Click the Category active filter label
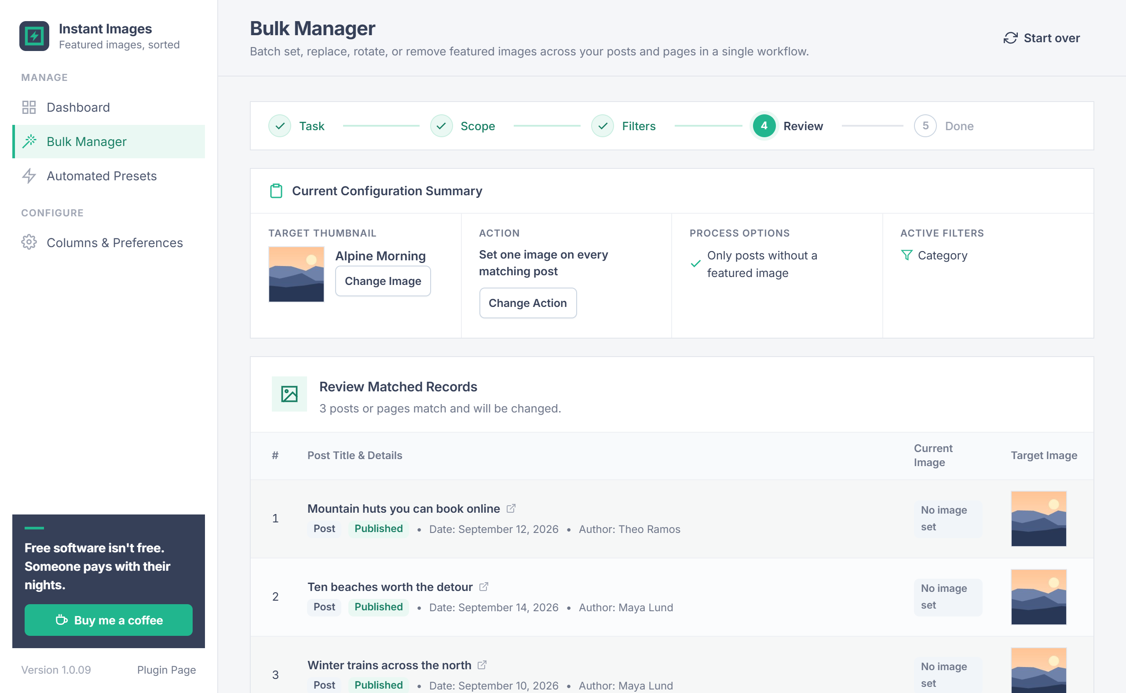The width and height of the screenshot is (1126, 693). tap(943, 255)
